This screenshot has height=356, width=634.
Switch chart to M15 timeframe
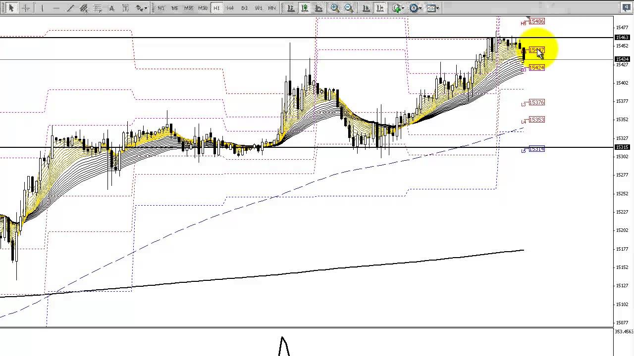point(188,8)
